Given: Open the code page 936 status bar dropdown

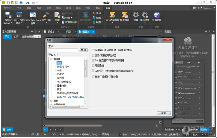Looking at the screenshot, I should (100, 134).
